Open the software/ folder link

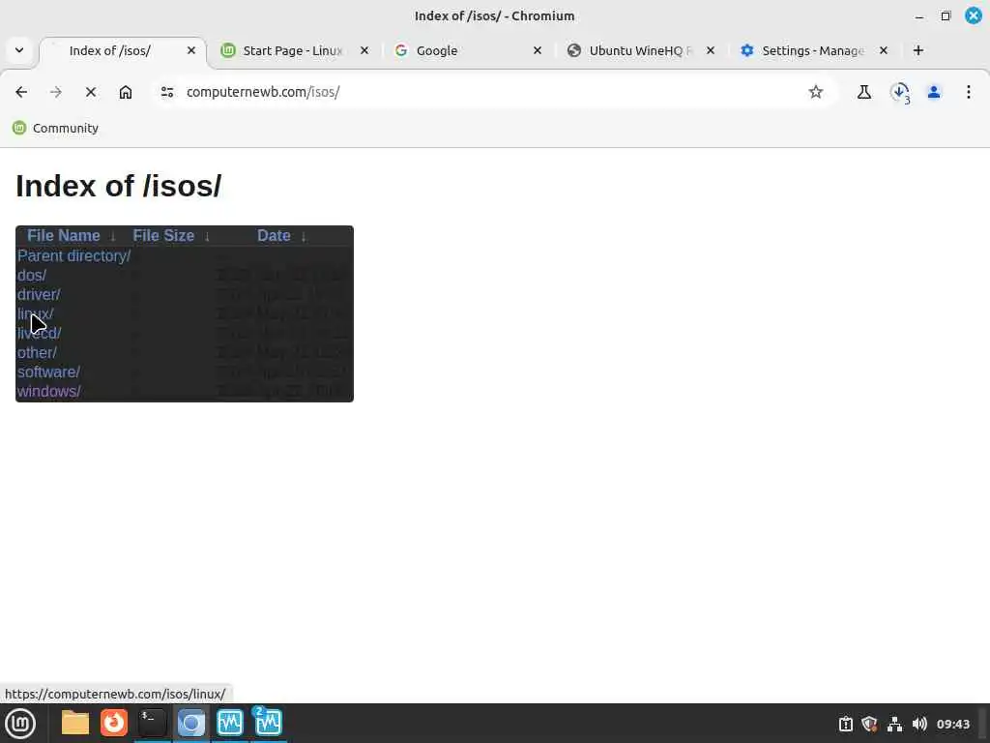[x=48, y=372]
